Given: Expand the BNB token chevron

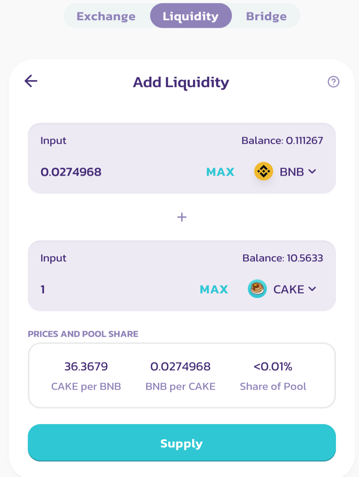Looking at the screenshot, I should pyautogui.click(x=312, y=171).
